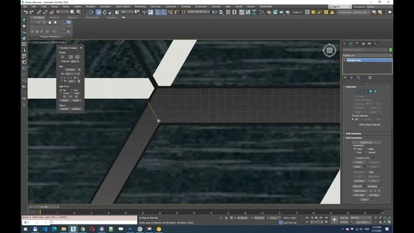Toggle Split checkbox next to Slice Plane
Screen dimensions: 414x233
click(x=368, y=172)
